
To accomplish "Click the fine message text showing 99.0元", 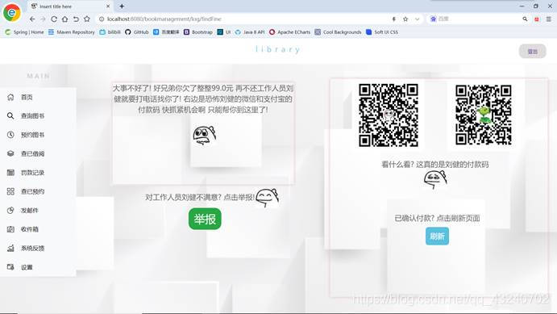I will pyautogui.click(x=203, y=98).
